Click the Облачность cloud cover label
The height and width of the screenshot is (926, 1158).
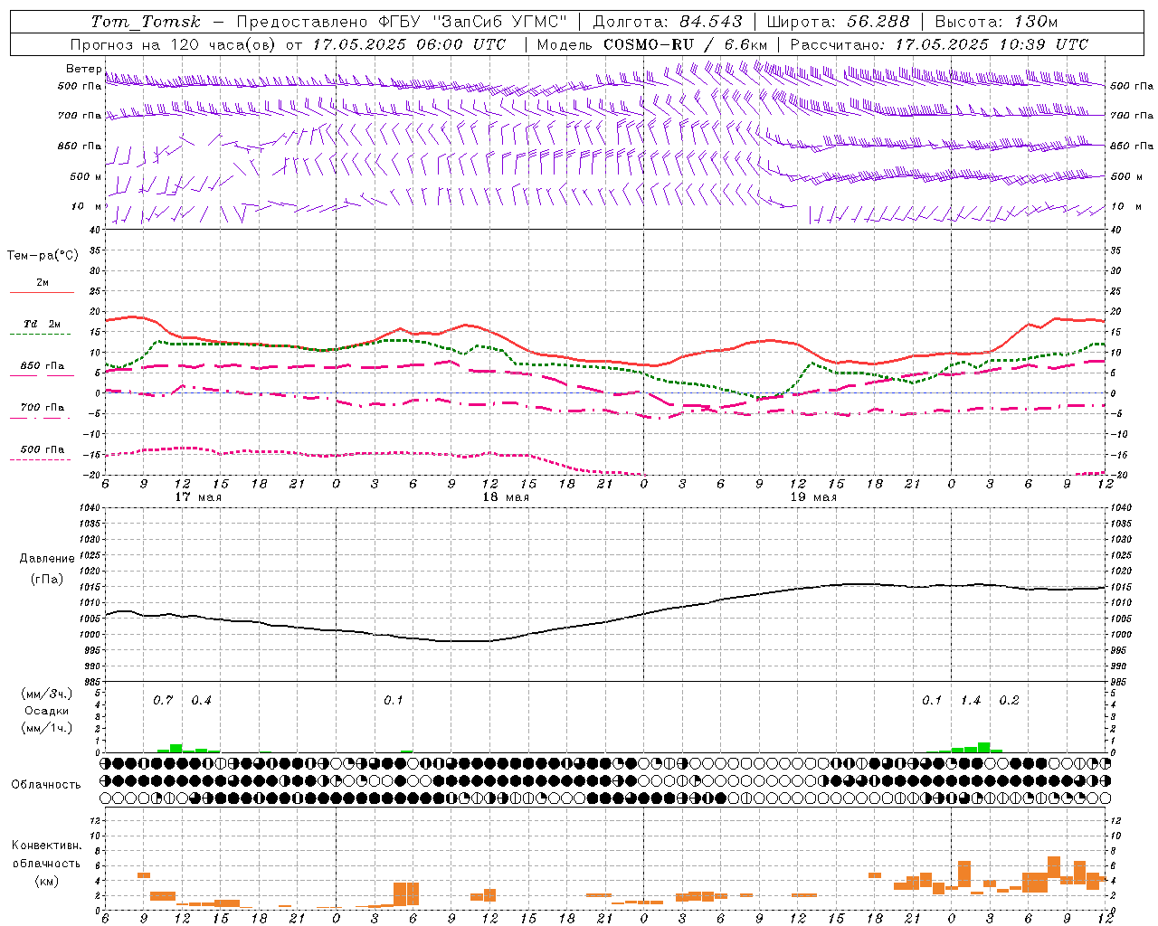click(46, 785)
